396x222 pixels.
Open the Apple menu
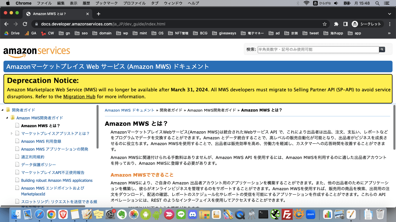[x=8, y=3]
